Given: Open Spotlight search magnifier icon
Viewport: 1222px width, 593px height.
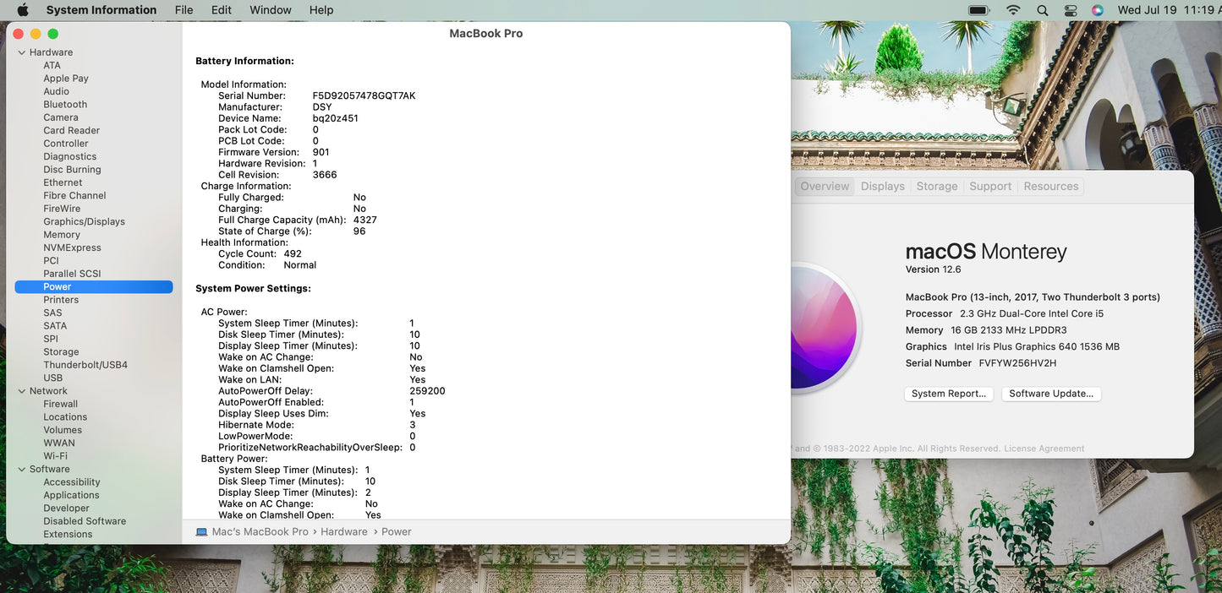Looking at the screenshot, I should 1042,10.
